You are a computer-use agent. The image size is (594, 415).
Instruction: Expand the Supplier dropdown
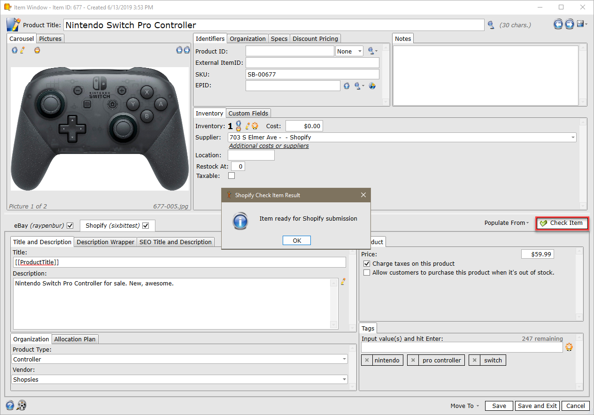573,138
